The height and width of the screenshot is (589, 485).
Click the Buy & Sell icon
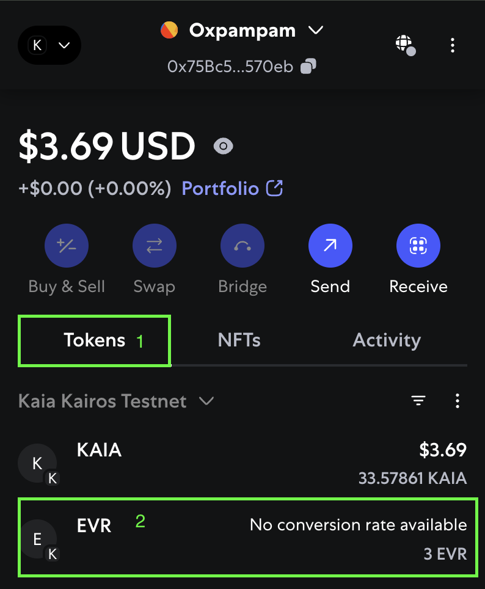click(x=67, y=246)
